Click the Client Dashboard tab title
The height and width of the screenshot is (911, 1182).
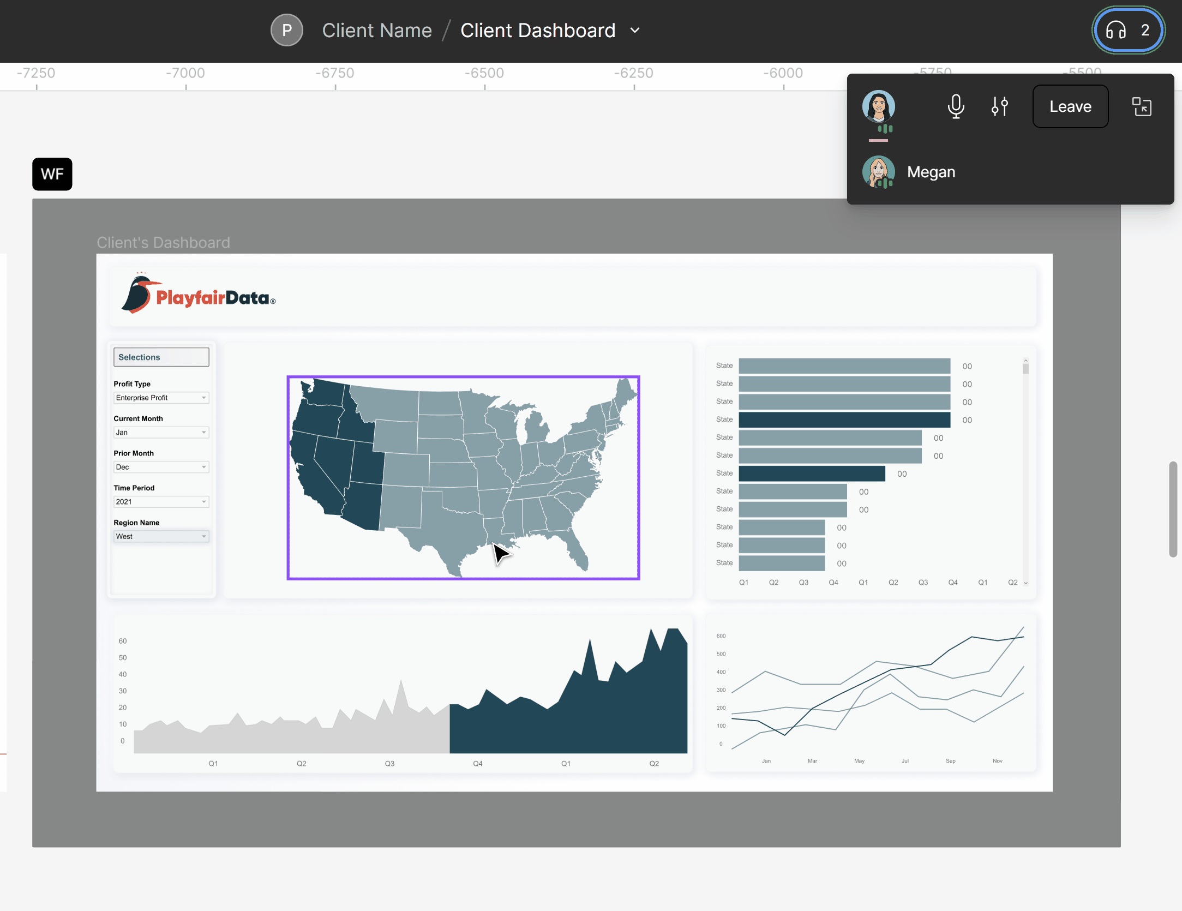tap(538, 29)
